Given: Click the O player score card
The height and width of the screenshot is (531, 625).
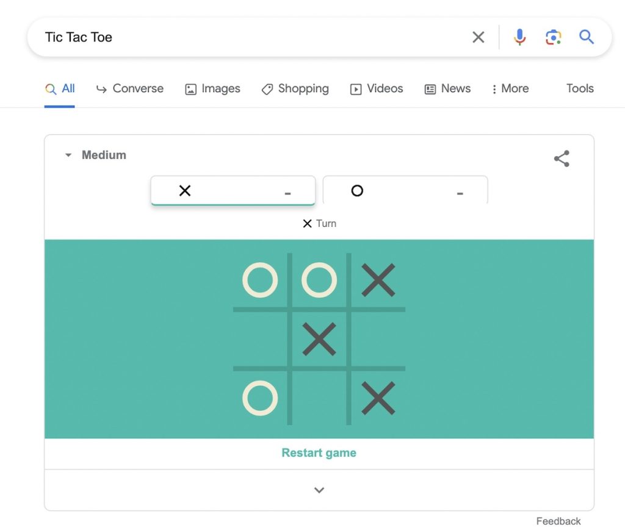Looking at the screenshot, I should pos(405,190).
